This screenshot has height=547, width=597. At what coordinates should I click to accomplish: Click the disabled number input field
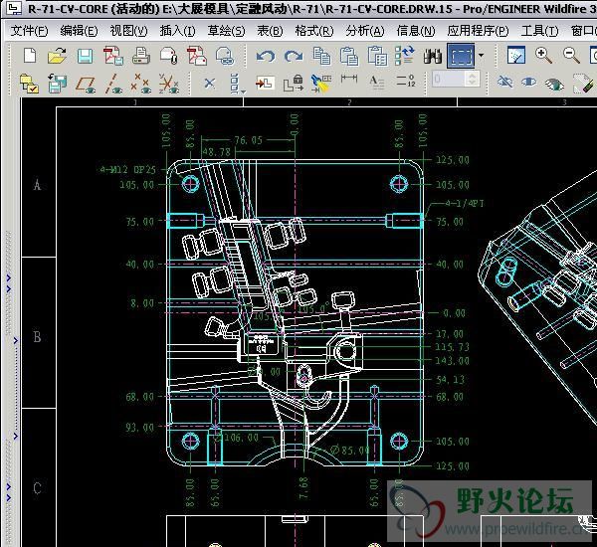pyautogui.click(x=450, y=80)
